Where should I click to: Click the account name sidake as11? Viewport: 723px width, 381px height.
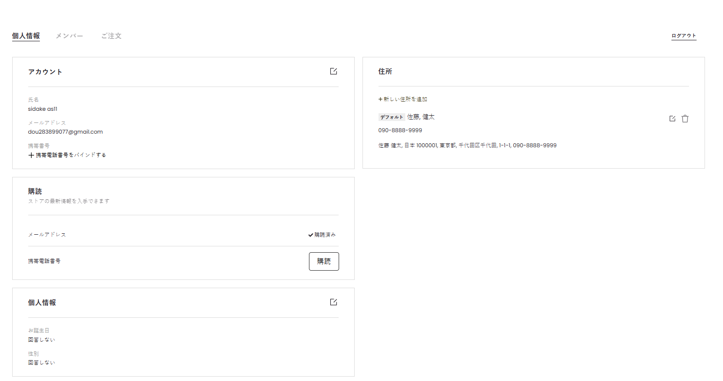click(x=43, y=109)
